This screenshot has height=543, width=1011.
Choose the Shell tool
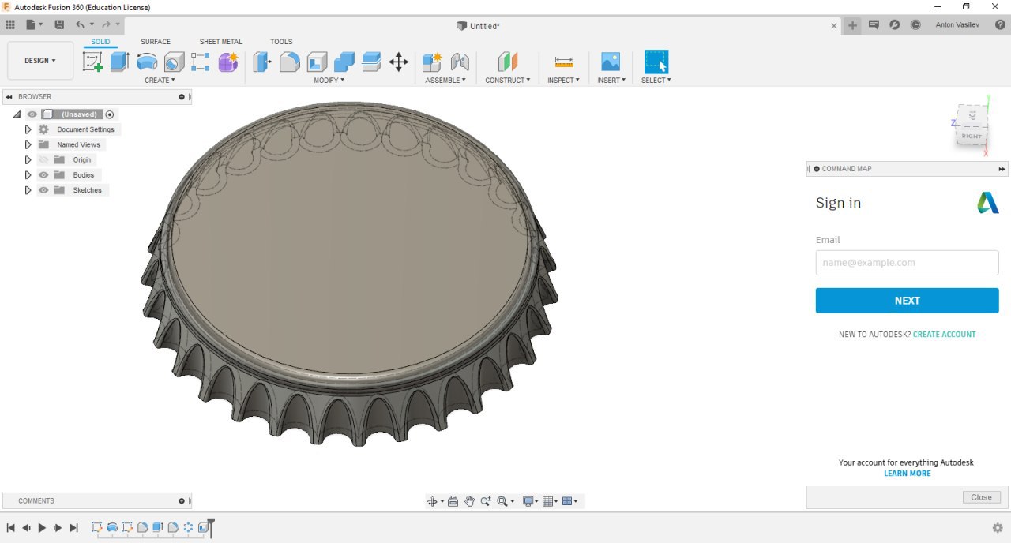(317, 62)
